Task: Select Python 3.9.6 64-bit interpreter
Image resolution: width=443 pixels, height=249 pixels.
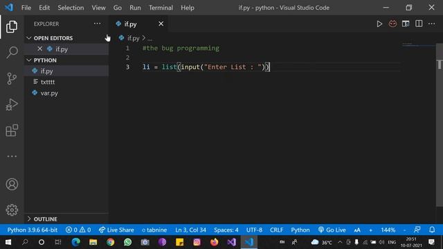Action: pyautogui.click(x=33, y=230)
